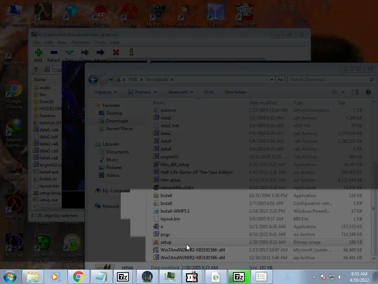
Task: Select the DirectX folder in 7-Zip list
Action: coord(46,102)
